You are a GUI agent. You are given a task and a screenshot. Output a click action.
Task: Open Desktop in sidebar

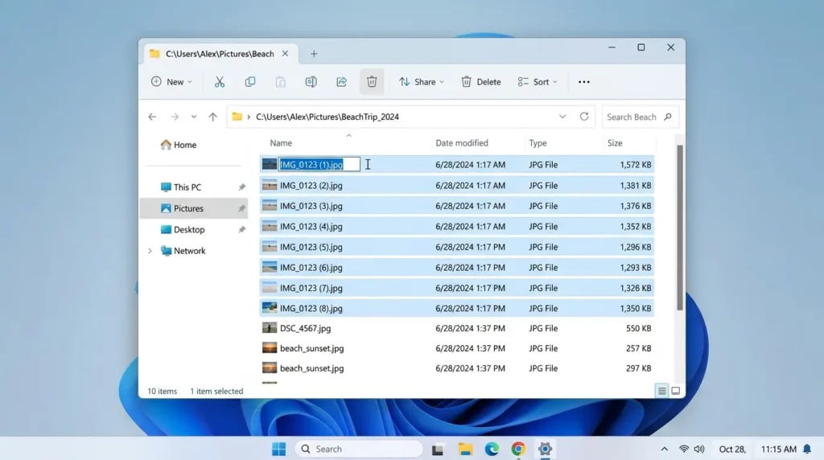[183, 229]
